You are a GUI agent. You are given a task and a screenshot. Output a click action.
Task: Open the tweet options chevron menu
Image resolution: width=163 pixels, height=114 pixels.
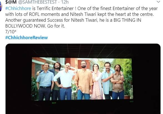(x=158, y=2)
